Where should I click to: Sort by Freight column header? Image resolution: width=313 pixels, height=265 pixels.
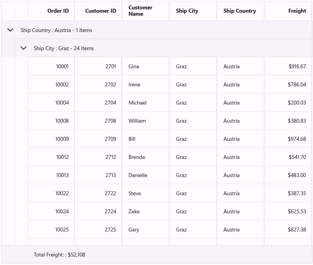[297, 11]
